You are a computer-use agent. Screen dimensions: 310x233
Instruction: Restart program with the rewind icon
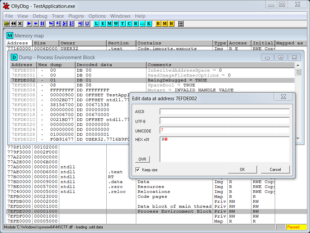(13, 24)
